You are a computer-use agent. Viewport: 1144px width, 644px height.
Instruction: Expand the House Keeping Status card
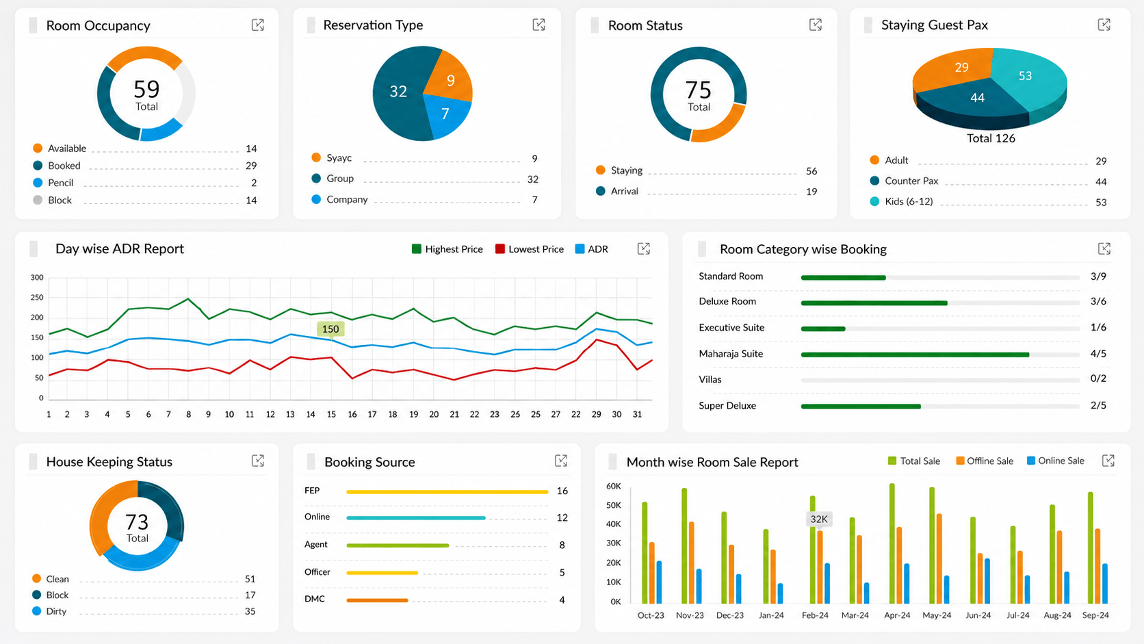click(x=258, y=461)
